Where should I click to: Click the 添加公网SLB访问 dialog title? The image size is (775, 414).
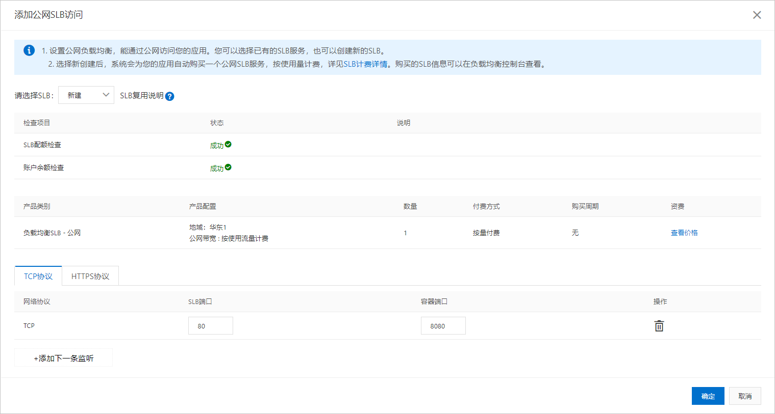pos(48,15)
